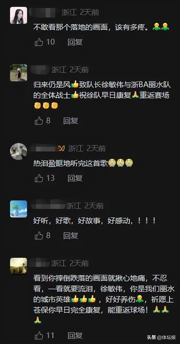Open the dog avatar of the third commenter
The height and width of the screenshot is (344, 180).
(19, 151)
